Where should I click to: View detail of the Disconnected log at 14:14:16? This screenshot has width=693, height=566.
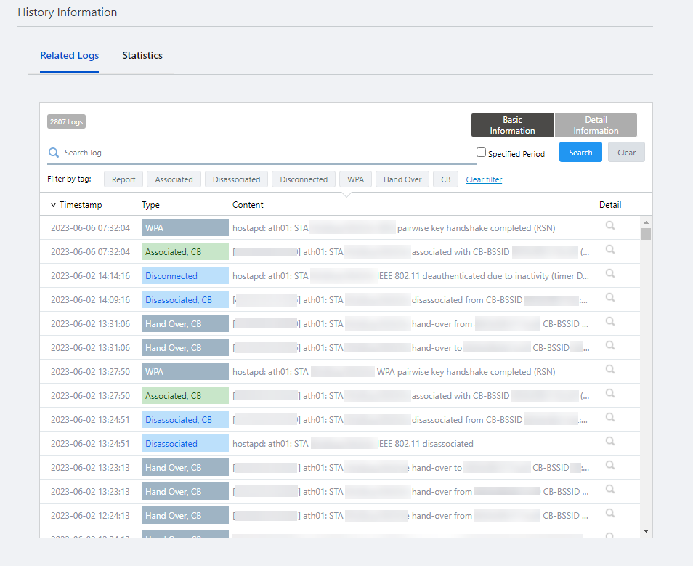[x=610, y=274]
